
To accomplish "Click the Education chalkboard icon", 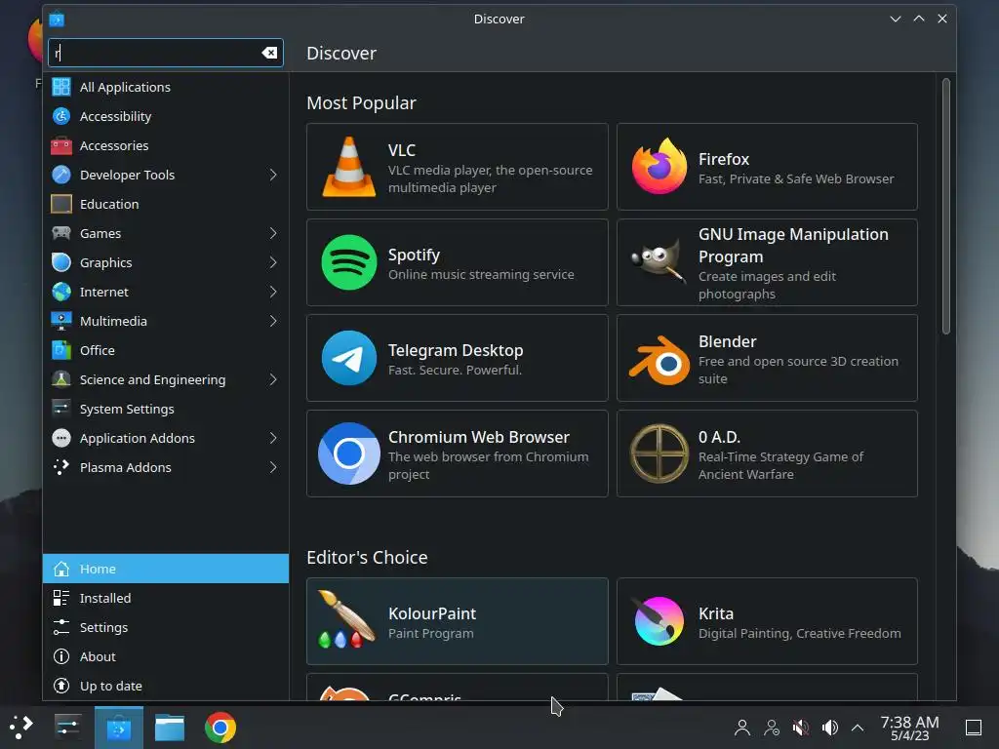I will [61, 204].
